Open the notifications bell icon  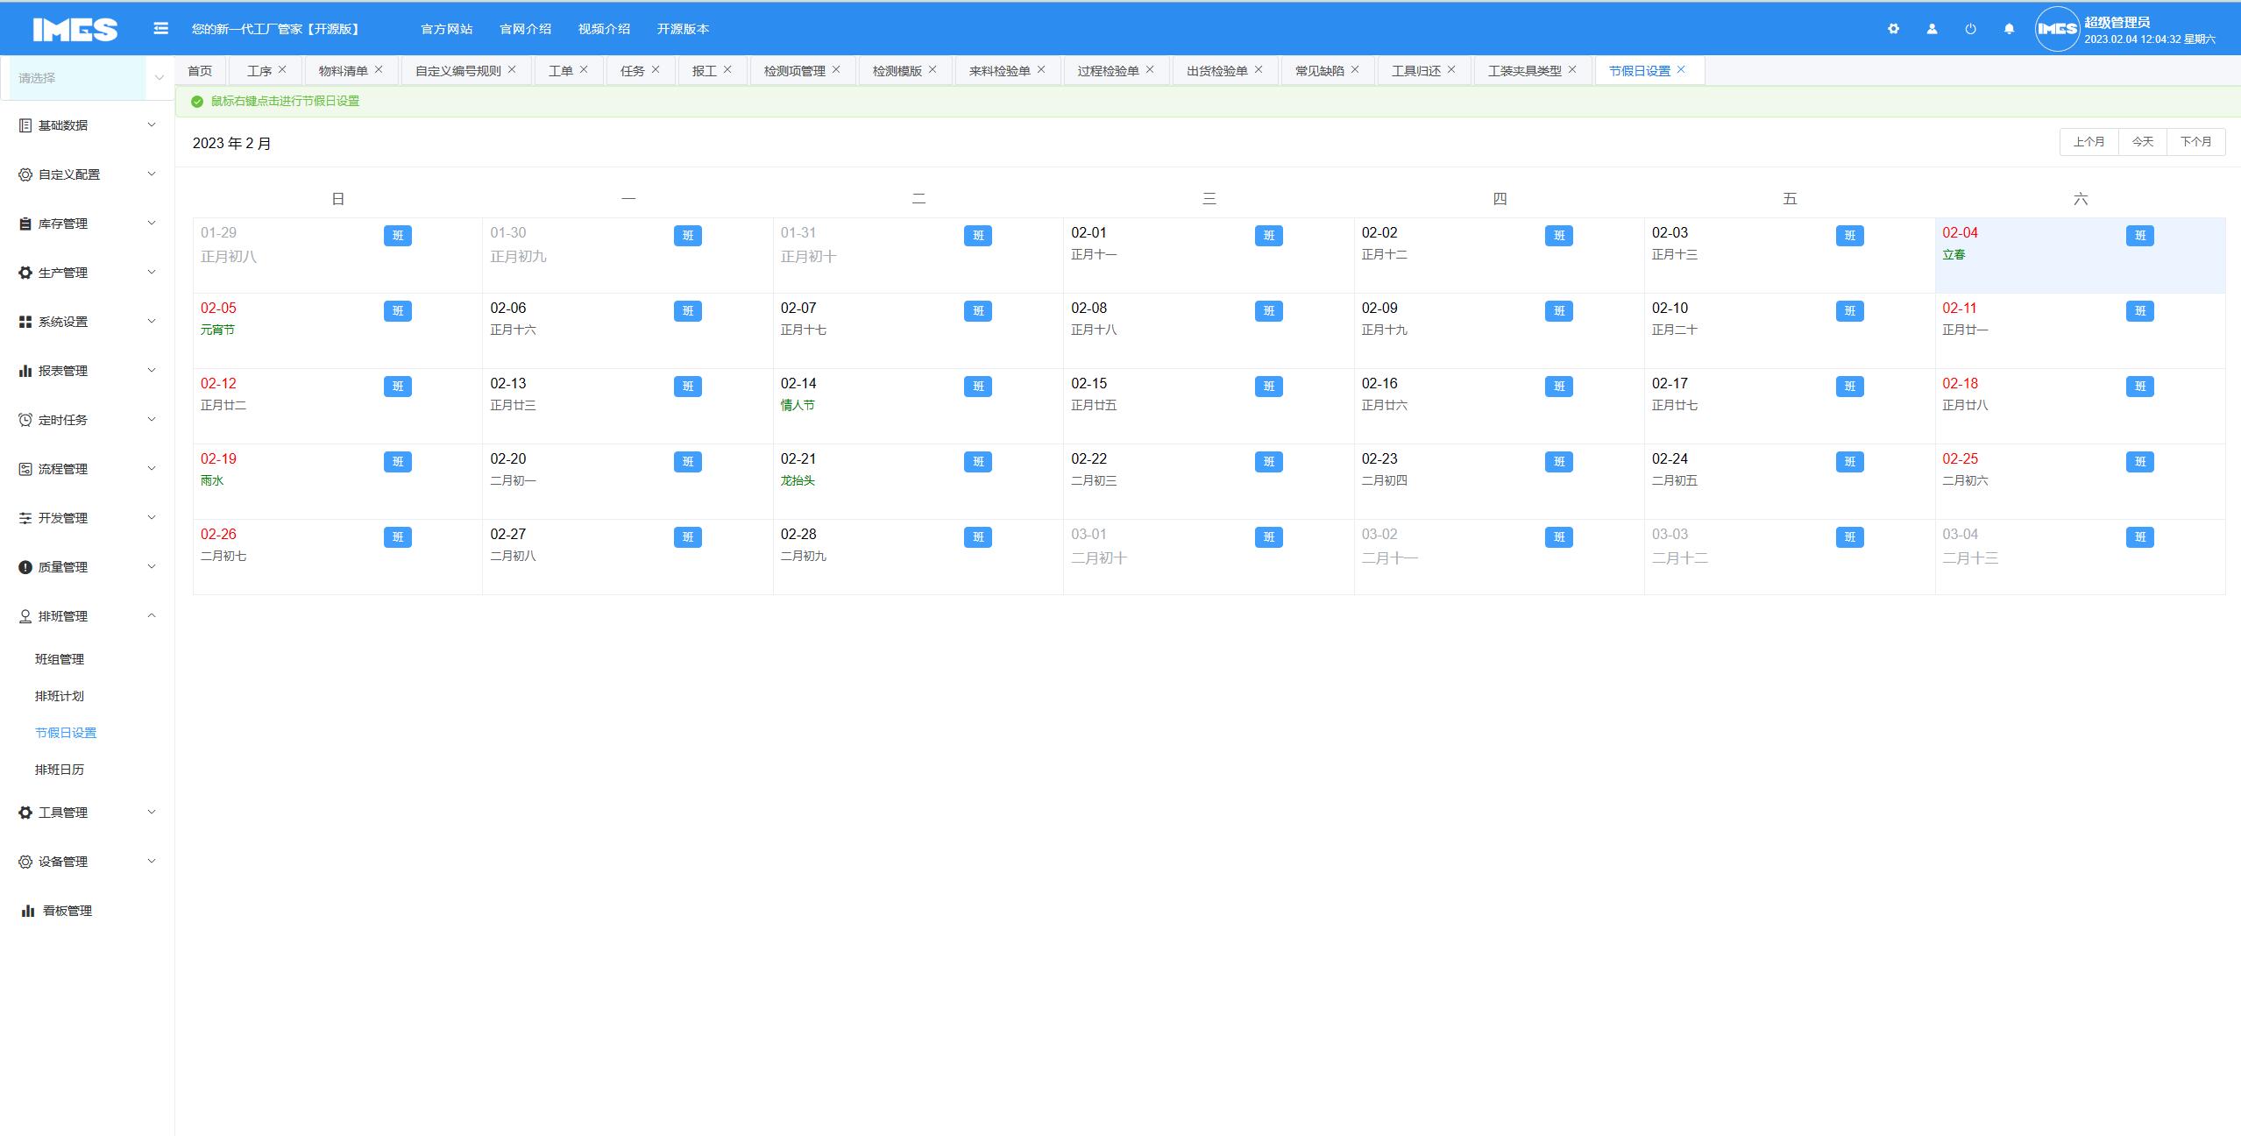(x=2009, y=29)
